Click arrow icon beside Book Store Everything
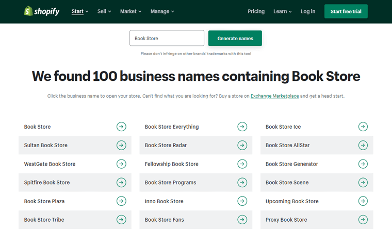 tap(242, 127)
